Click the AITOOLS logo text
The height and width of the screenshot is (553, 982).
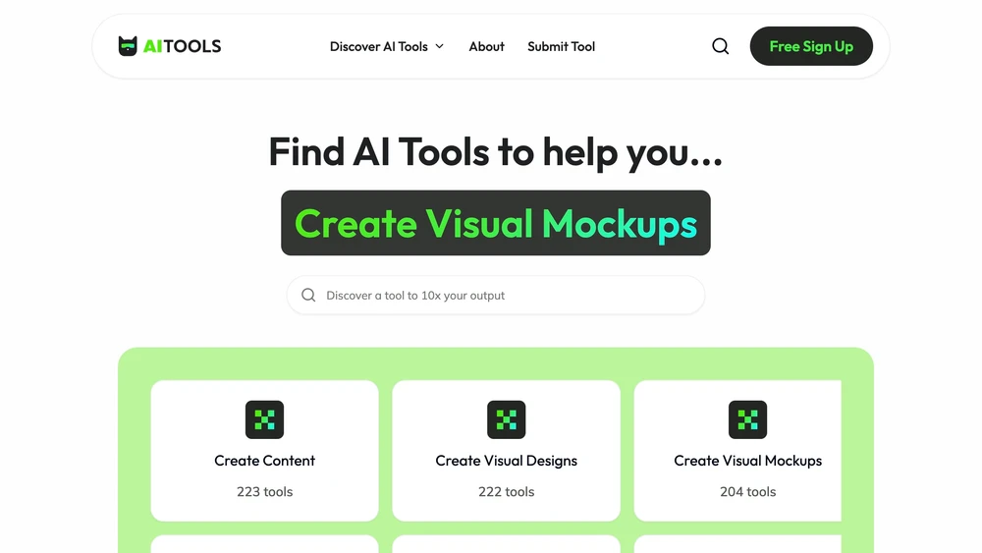[183, 46]
